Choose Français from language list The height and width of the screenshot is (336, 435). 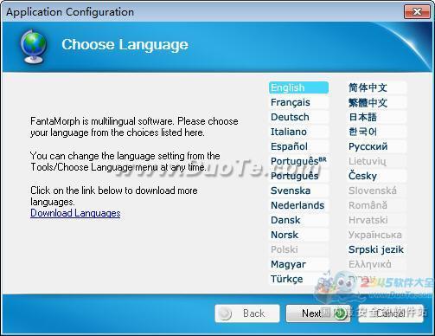coord(298,102)
